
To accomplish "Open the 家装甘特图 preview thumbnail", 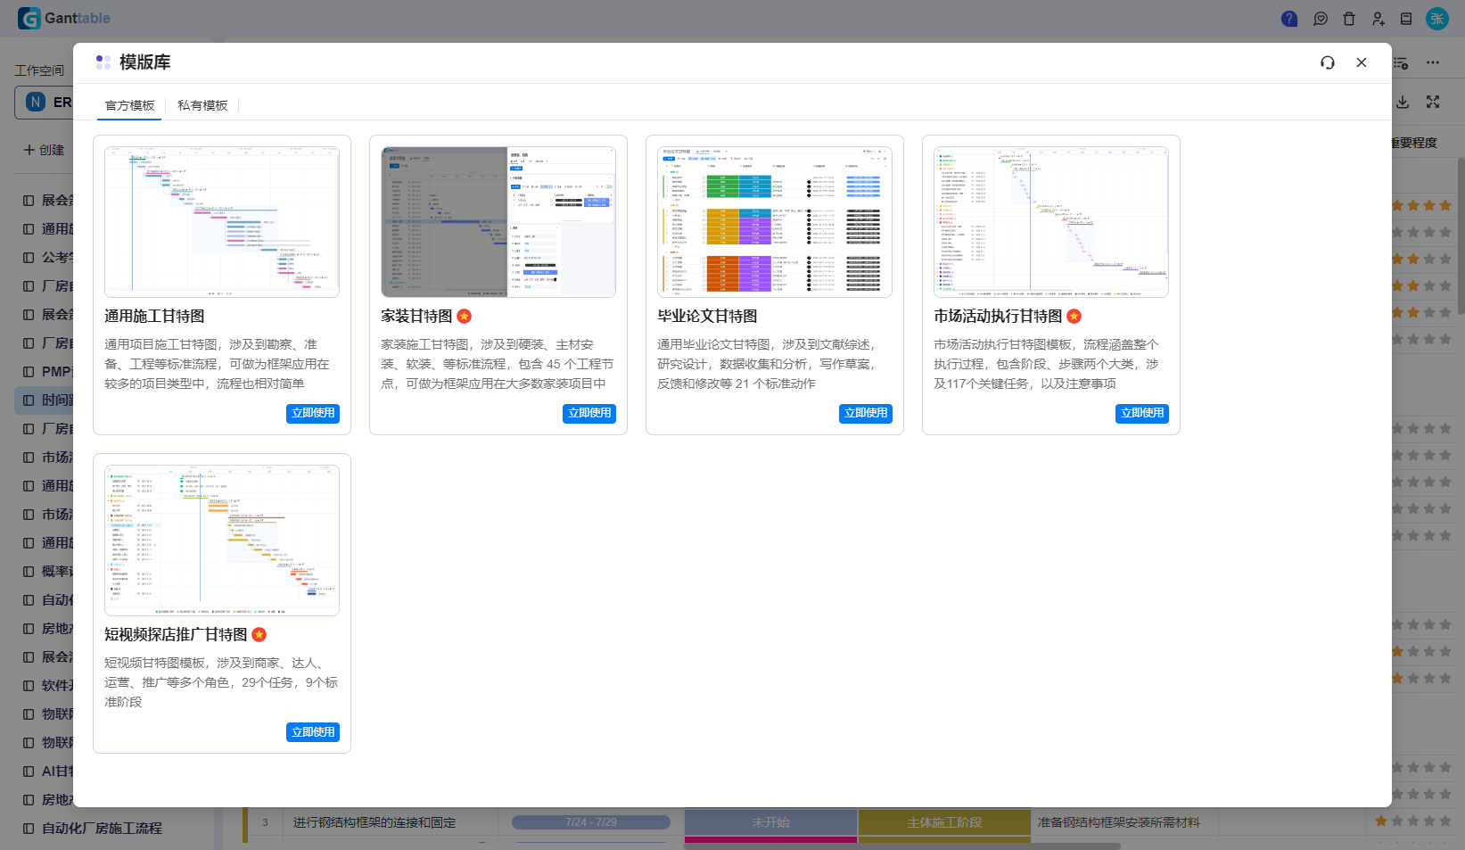I will coord(498,222).
